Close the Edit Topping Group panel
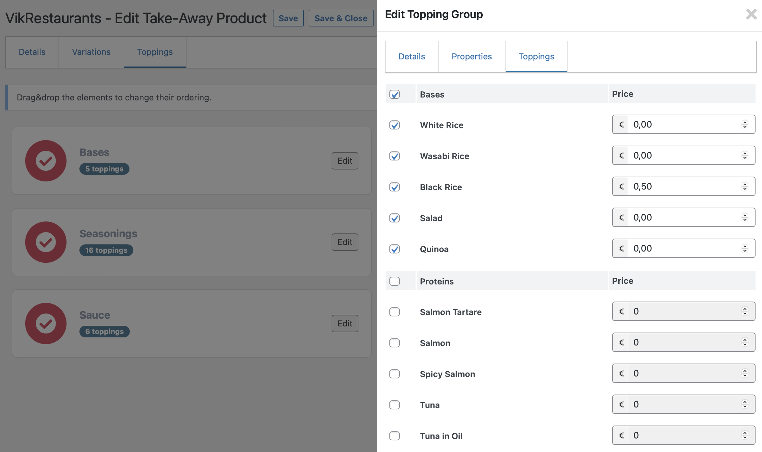Image resolution: width=762 pixels, height=452 pixels. (751, 14)
